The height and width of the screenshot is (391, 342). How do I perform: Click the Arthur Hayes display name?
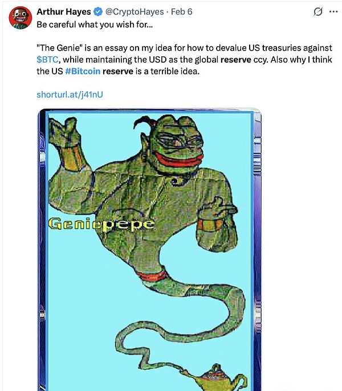64,12
